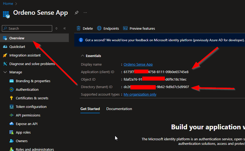
Task: Click the Application (client) ID label
Action: point(97,72)
